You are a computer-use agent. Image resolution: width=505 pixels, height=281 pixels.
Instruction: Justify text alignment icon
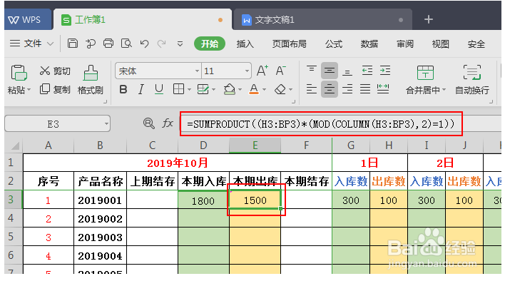(x=365, y=89)
